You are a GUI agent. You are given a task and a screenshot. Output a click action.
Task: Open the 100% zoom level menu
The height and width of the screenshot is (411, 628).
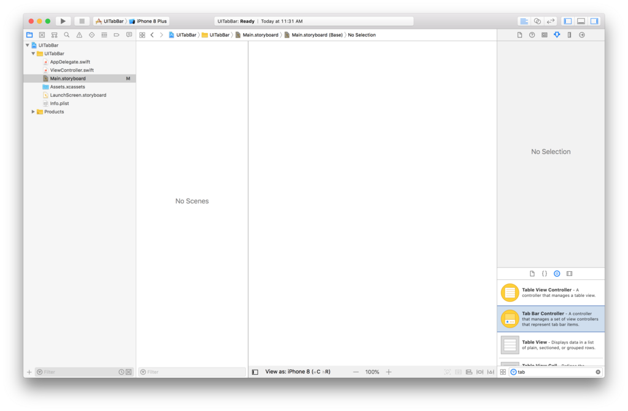(x=372, y=372)
